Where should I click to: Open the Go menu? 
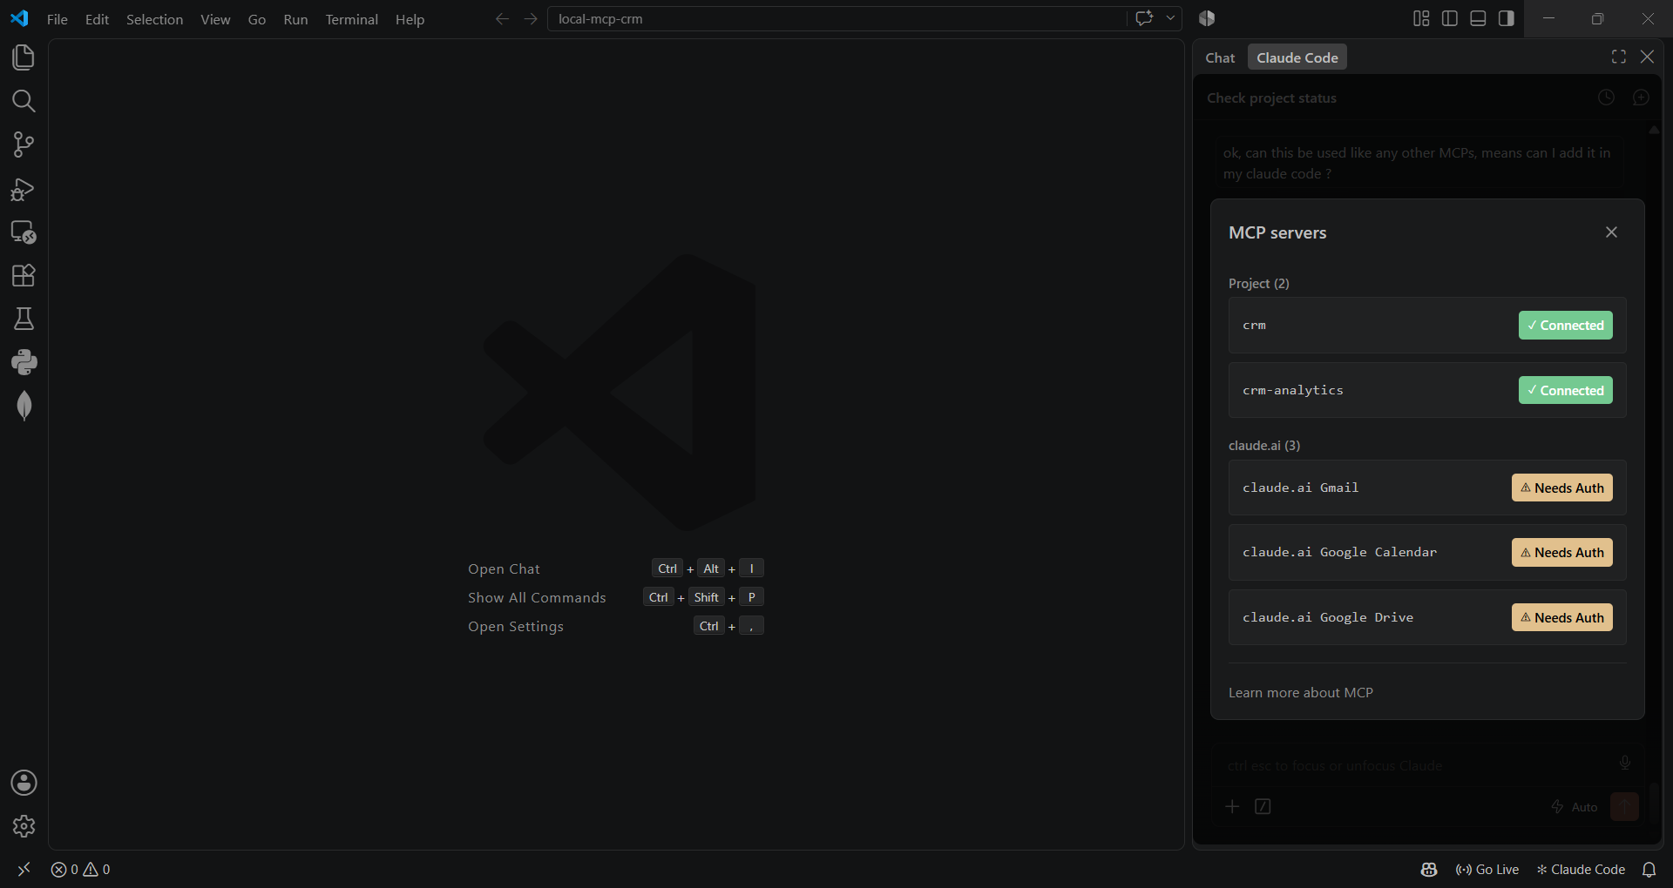coord(257,19)
